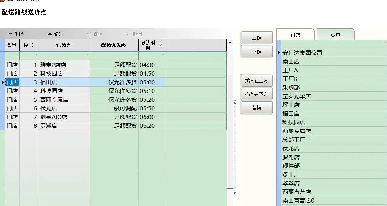This screenshot has height=206, width=387.
Task: Click the 一级可调配 priority cell
Action: (x=114, y=108)
